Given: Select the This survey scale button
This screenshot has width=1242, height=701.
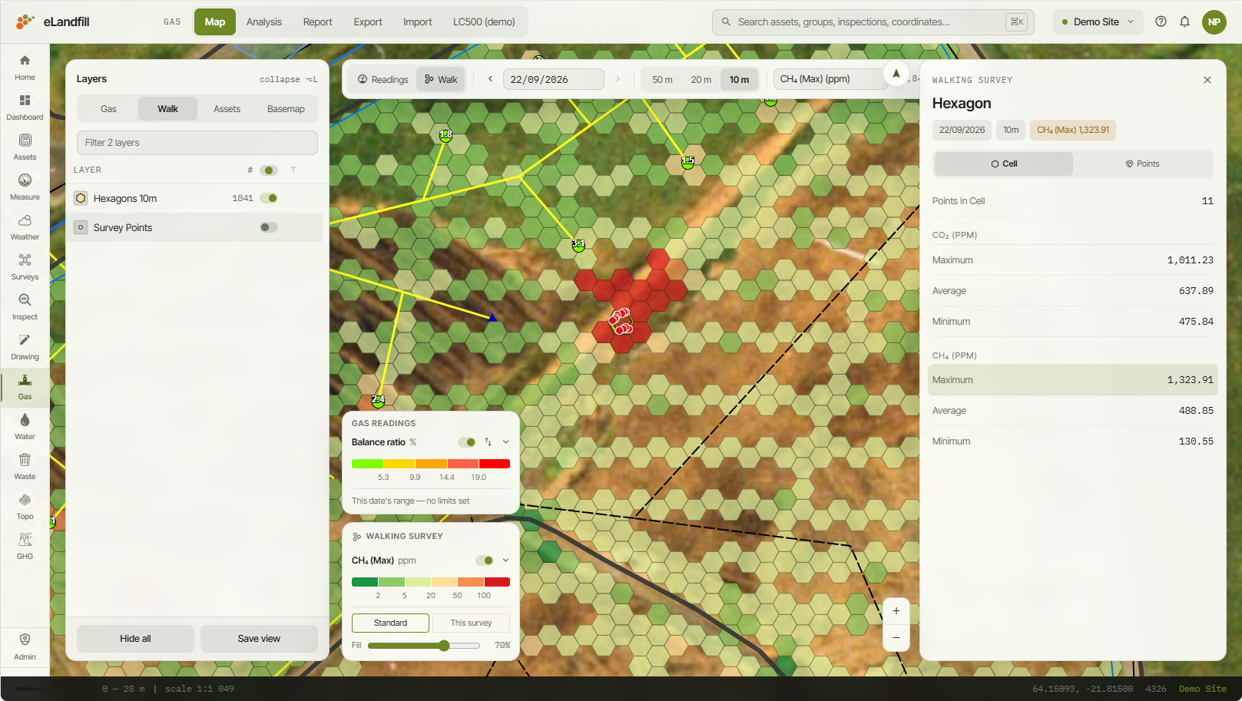Looking at the screenshot, I should coord(471,623).
